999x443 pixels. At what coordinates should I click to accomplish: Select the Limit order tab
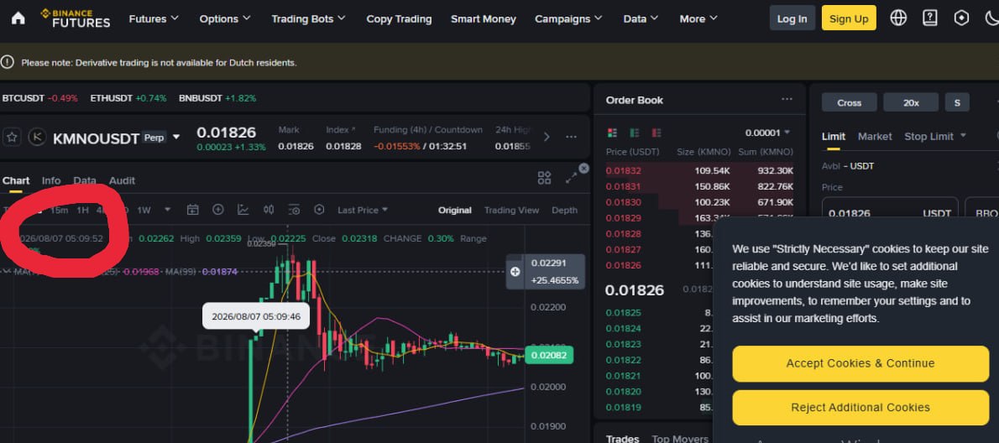[x=834, y=136]
